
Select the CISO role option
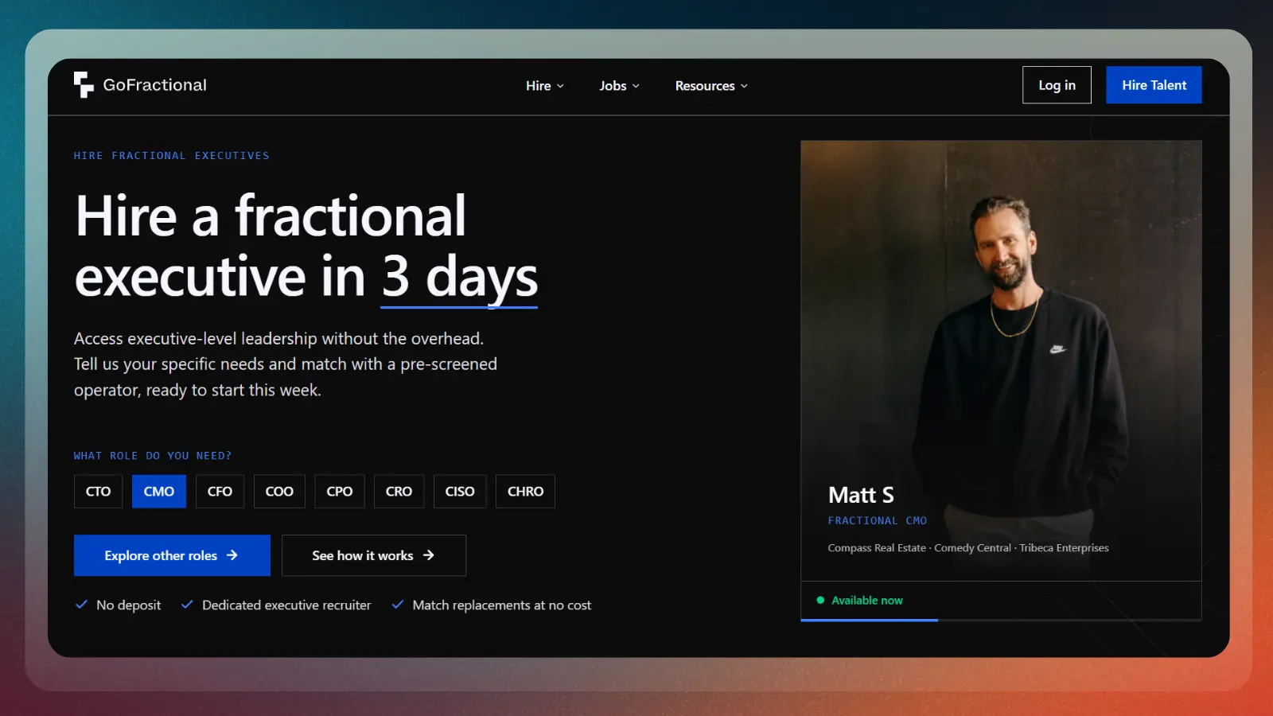[x=460, y=492]
